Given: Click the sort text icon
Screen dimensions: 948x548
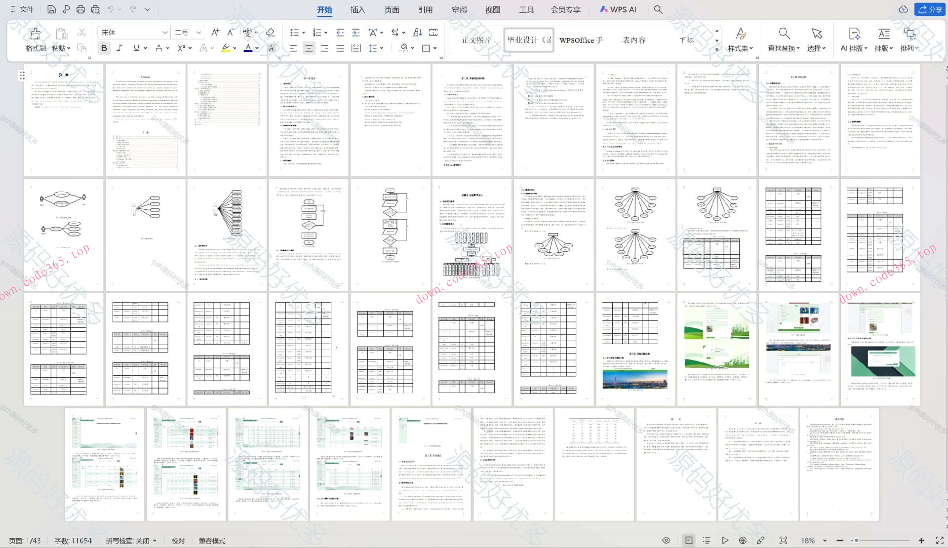Looking at the screenshot, I should [x=417, y=33].
